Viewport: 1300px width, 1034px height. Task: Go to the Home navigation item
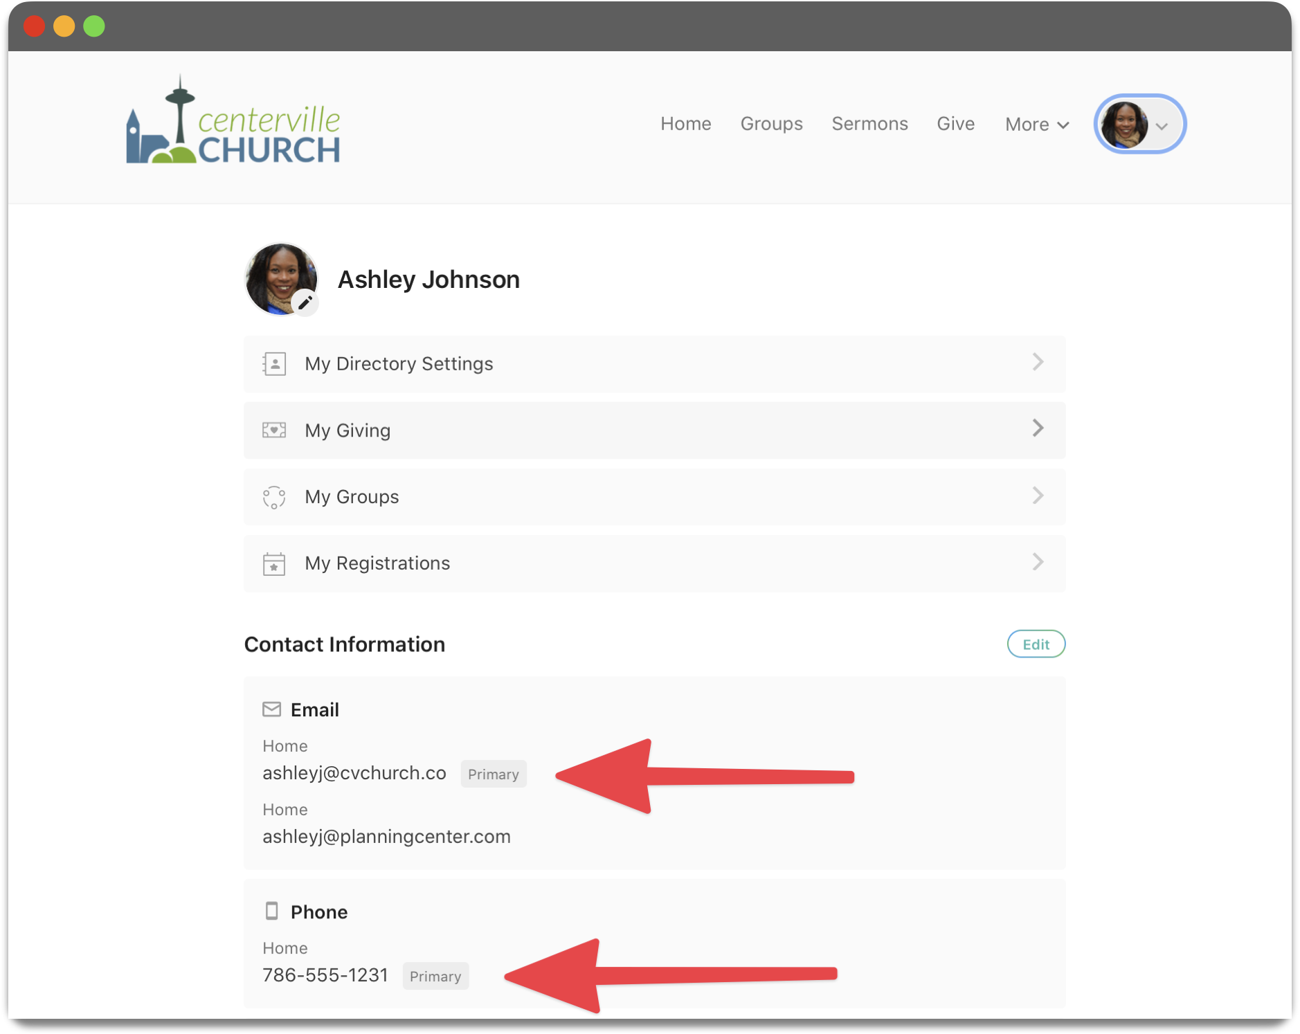pyautogui.click(x=685, y=124)
